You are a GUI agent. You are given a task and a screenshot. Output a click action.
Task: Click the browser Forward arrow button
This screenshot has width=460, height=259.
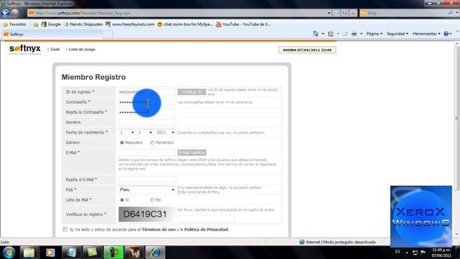pyautogui.click(x=14, y=13)
